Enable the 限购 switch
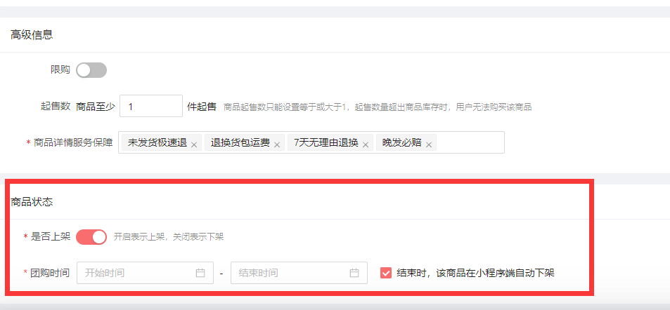The image size is (670, 310). 91,70
